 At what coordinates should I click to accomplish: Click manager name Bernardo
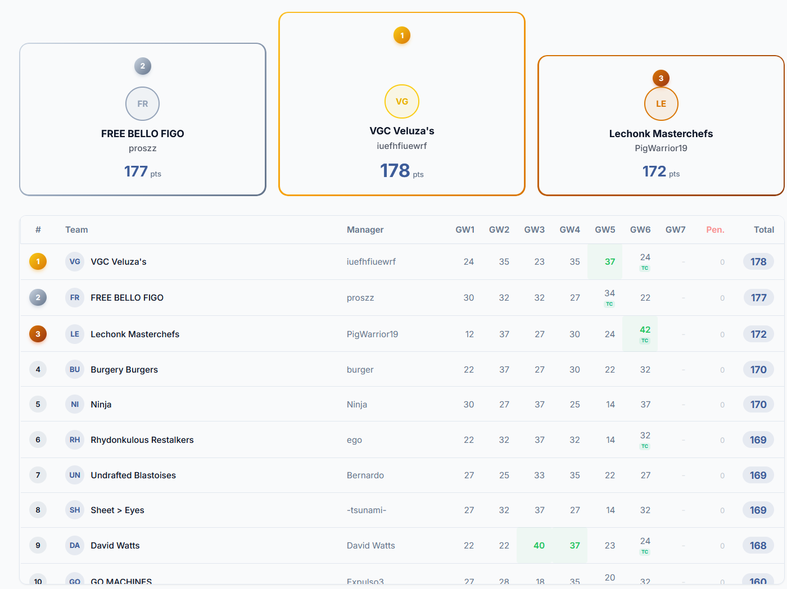click(365, 475)
